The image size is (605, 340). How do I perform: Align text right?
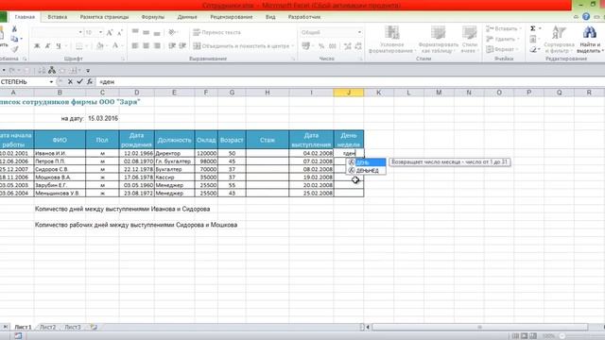(157, 46)
